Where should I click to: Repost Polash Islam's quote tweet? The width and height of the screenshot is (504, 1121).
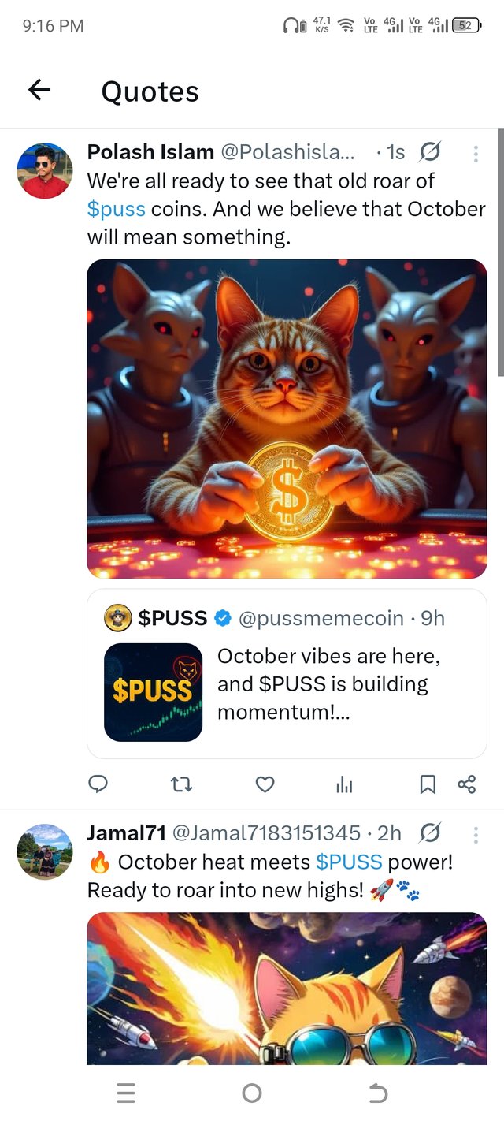point(182,784)
